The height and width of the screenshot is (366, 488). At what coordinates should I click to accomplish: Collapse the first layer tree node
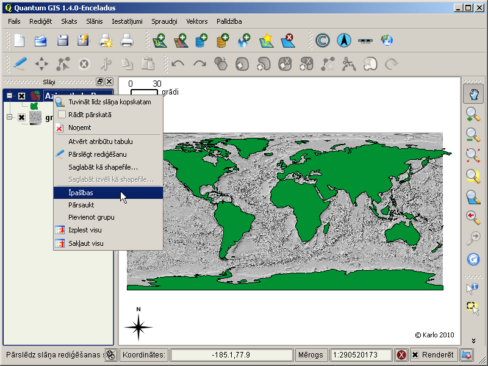[9, 96]
